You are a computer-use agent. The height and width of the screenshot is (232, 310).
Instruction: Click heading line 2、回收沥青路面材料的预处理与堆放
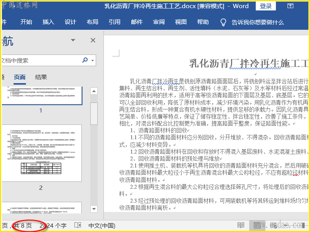(175, 159)
